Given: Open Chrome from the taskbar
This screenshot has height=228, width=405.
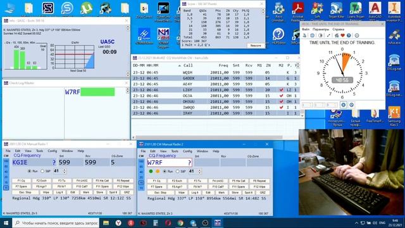Looking at the screenshot, I should click(180, 223).
